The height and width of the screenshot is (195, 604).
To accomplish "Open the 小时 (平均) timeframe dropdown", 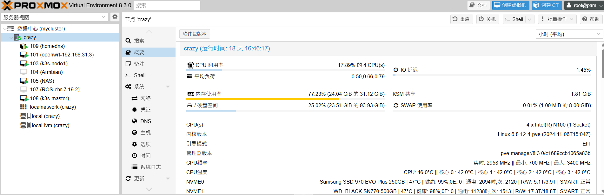I will pos(598,34).
